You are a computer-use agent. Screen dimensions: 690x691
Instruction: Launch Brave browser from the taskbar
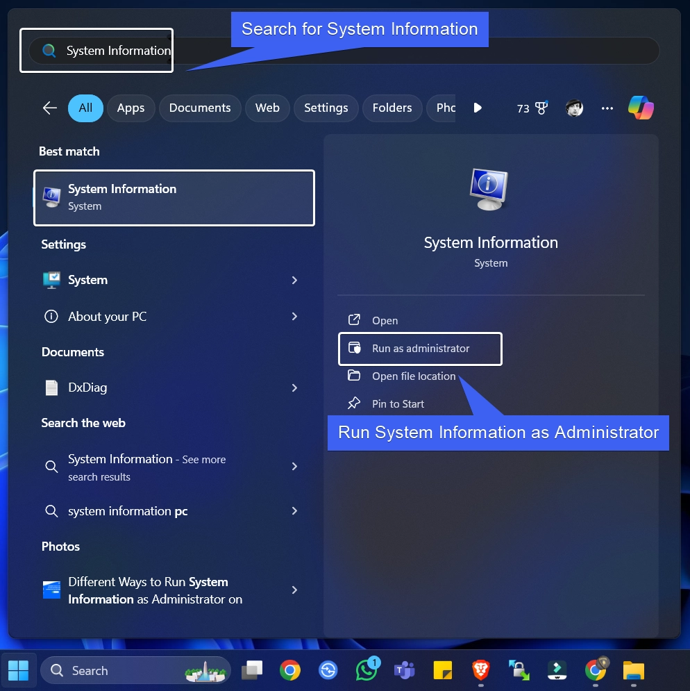[480, 670]
